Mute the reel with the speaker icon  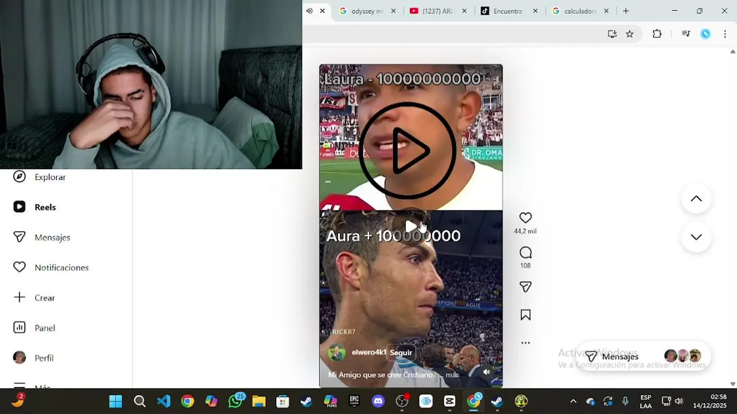(x=487, y=372)
